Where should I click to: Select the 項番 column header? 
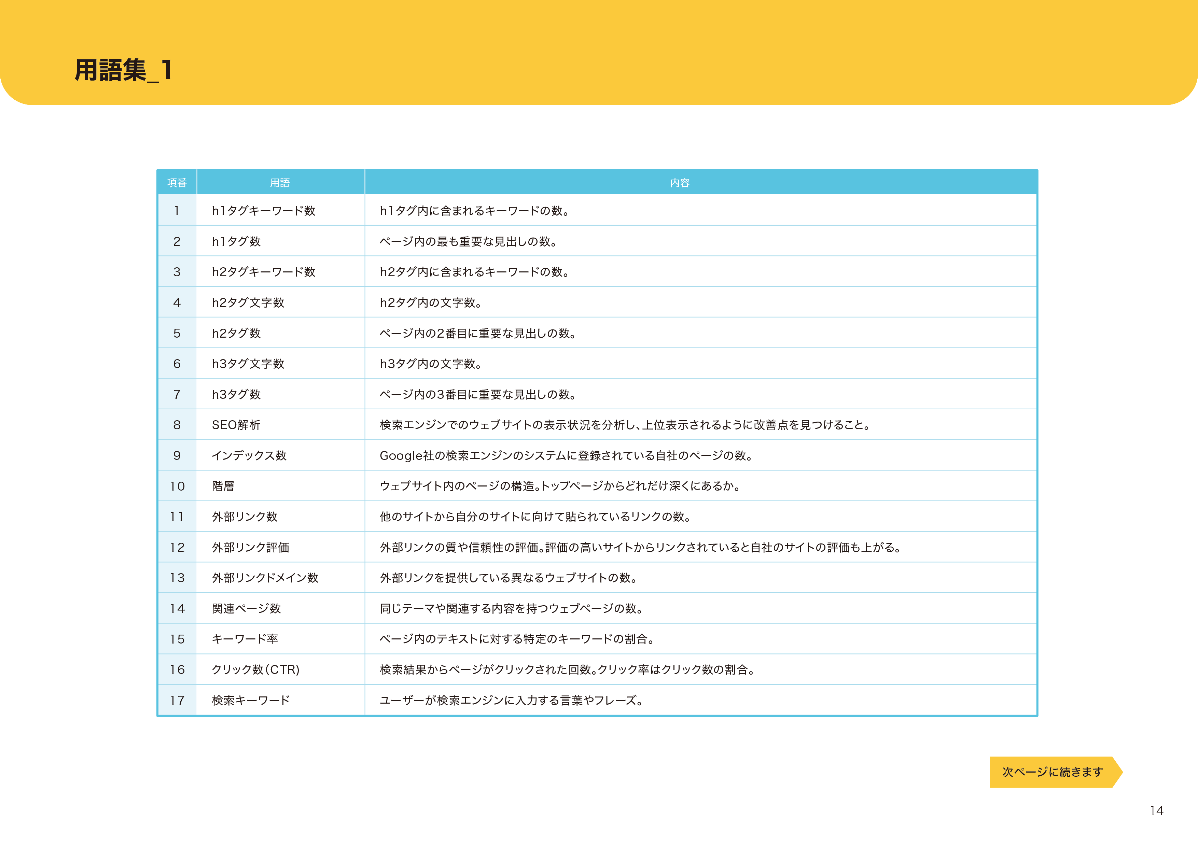(177, 183)
